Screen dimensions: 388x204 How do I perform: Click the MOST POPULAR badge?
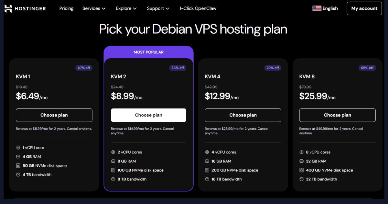coord(148,52)
